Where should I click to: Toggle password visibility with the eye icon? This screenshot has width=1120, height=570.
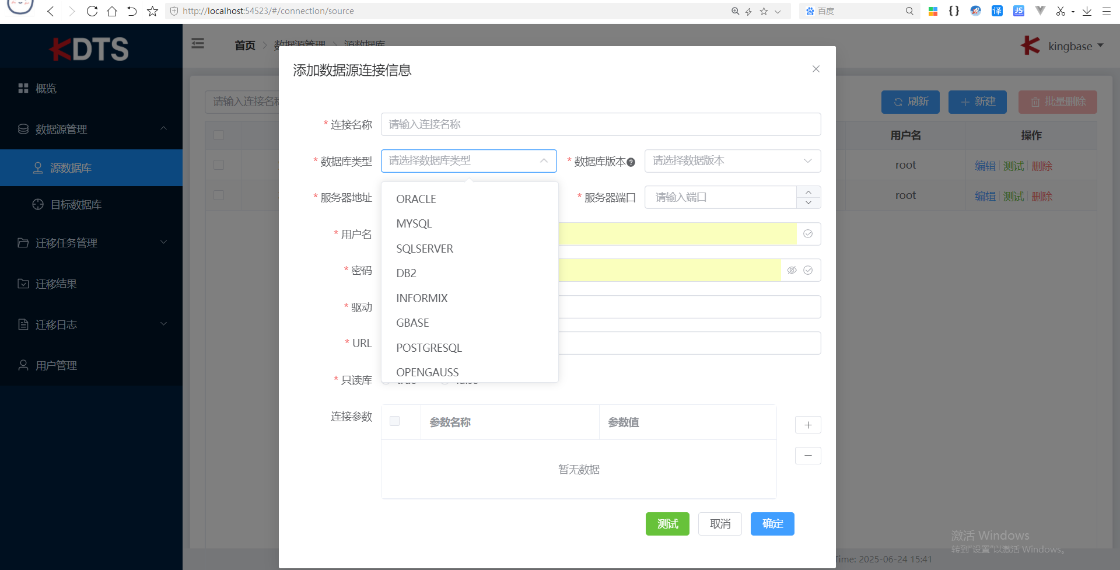click(792, 270)
